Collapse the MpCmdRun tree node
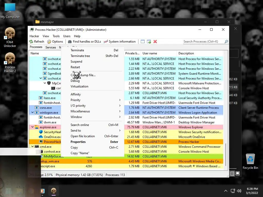 (x=45, y=83)
